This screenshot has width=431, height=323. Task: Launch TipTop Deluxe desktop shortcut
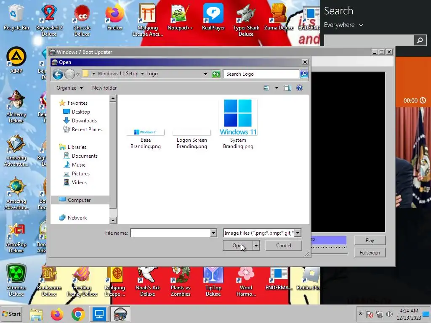click(x=213, y=281)
